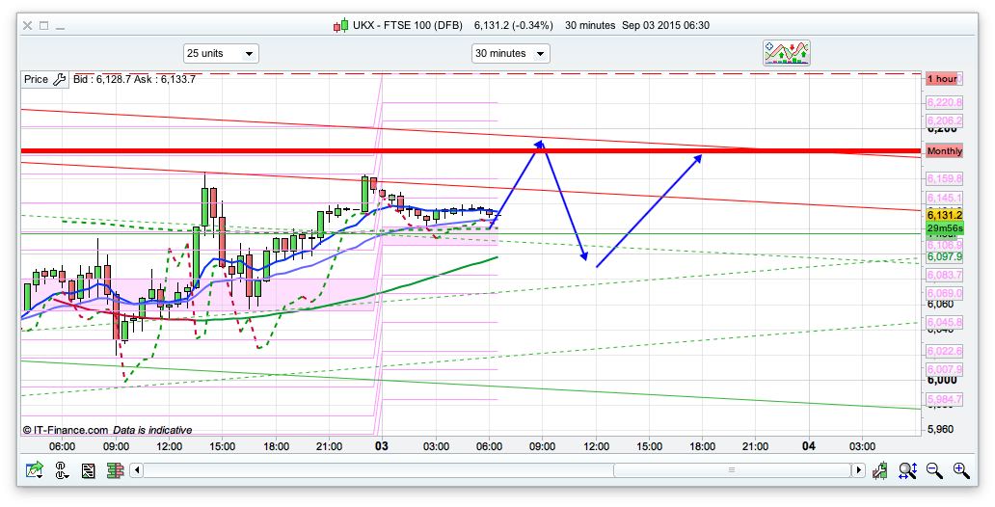The width and height of the screenshot is (995, 507).
Task: Click the Price settings wrench icon
Action: (x=58, y=80)
